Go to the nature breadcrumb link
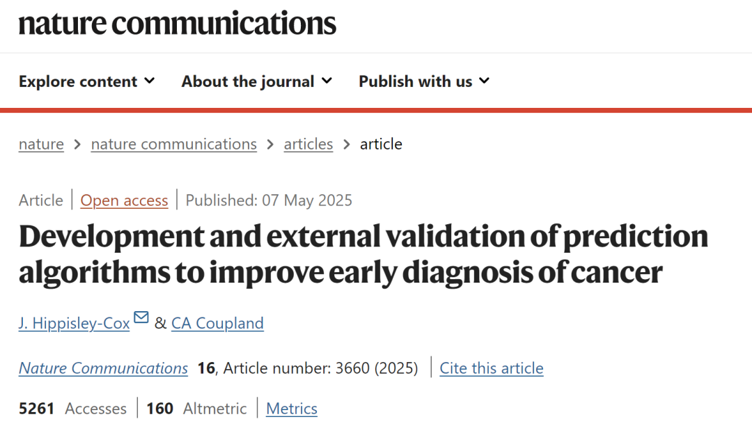The image size is (752, 433). (x=41, y=144)
